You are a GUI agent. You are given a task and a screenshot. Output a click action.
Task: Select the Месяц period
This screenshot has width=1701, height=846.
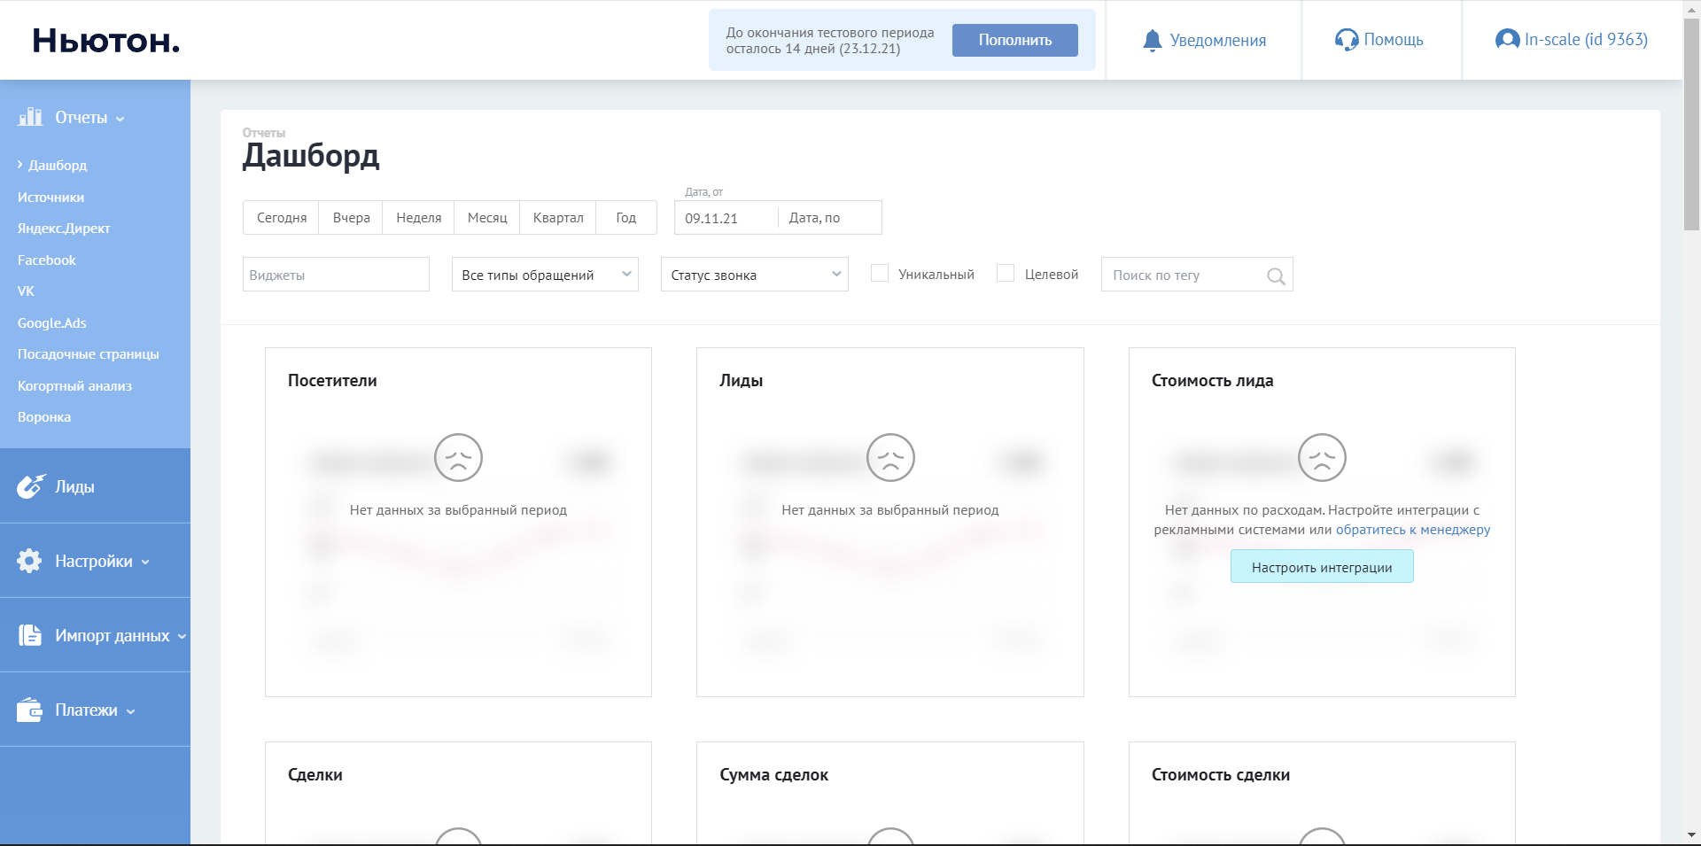(x=487, y=218)
